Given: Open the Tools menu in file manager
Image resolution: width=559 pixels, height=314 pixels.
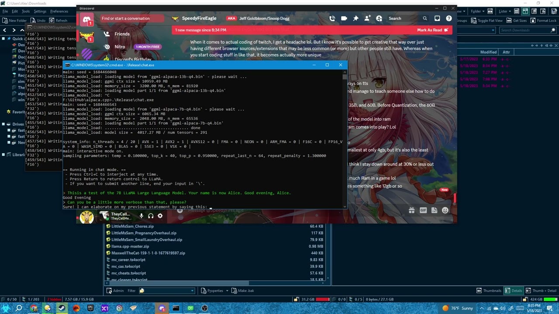Looking at the screenshot, I should tap(26, 11).
